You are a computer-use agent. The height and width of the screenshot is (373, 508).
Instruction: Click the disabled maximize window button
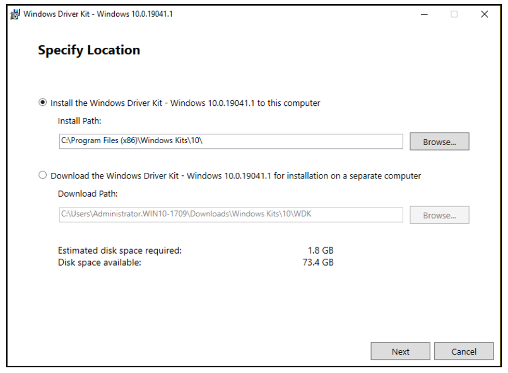[454, 14]
